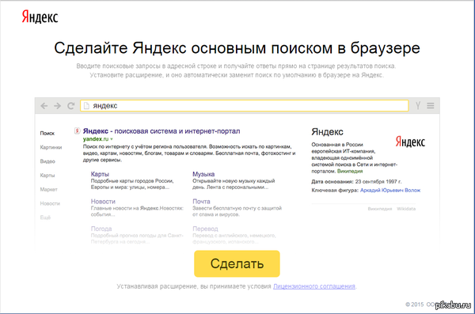This screenshot has height=314, width=475.
Task: Select the Картинки sidebar item
Action: (51, 147)
